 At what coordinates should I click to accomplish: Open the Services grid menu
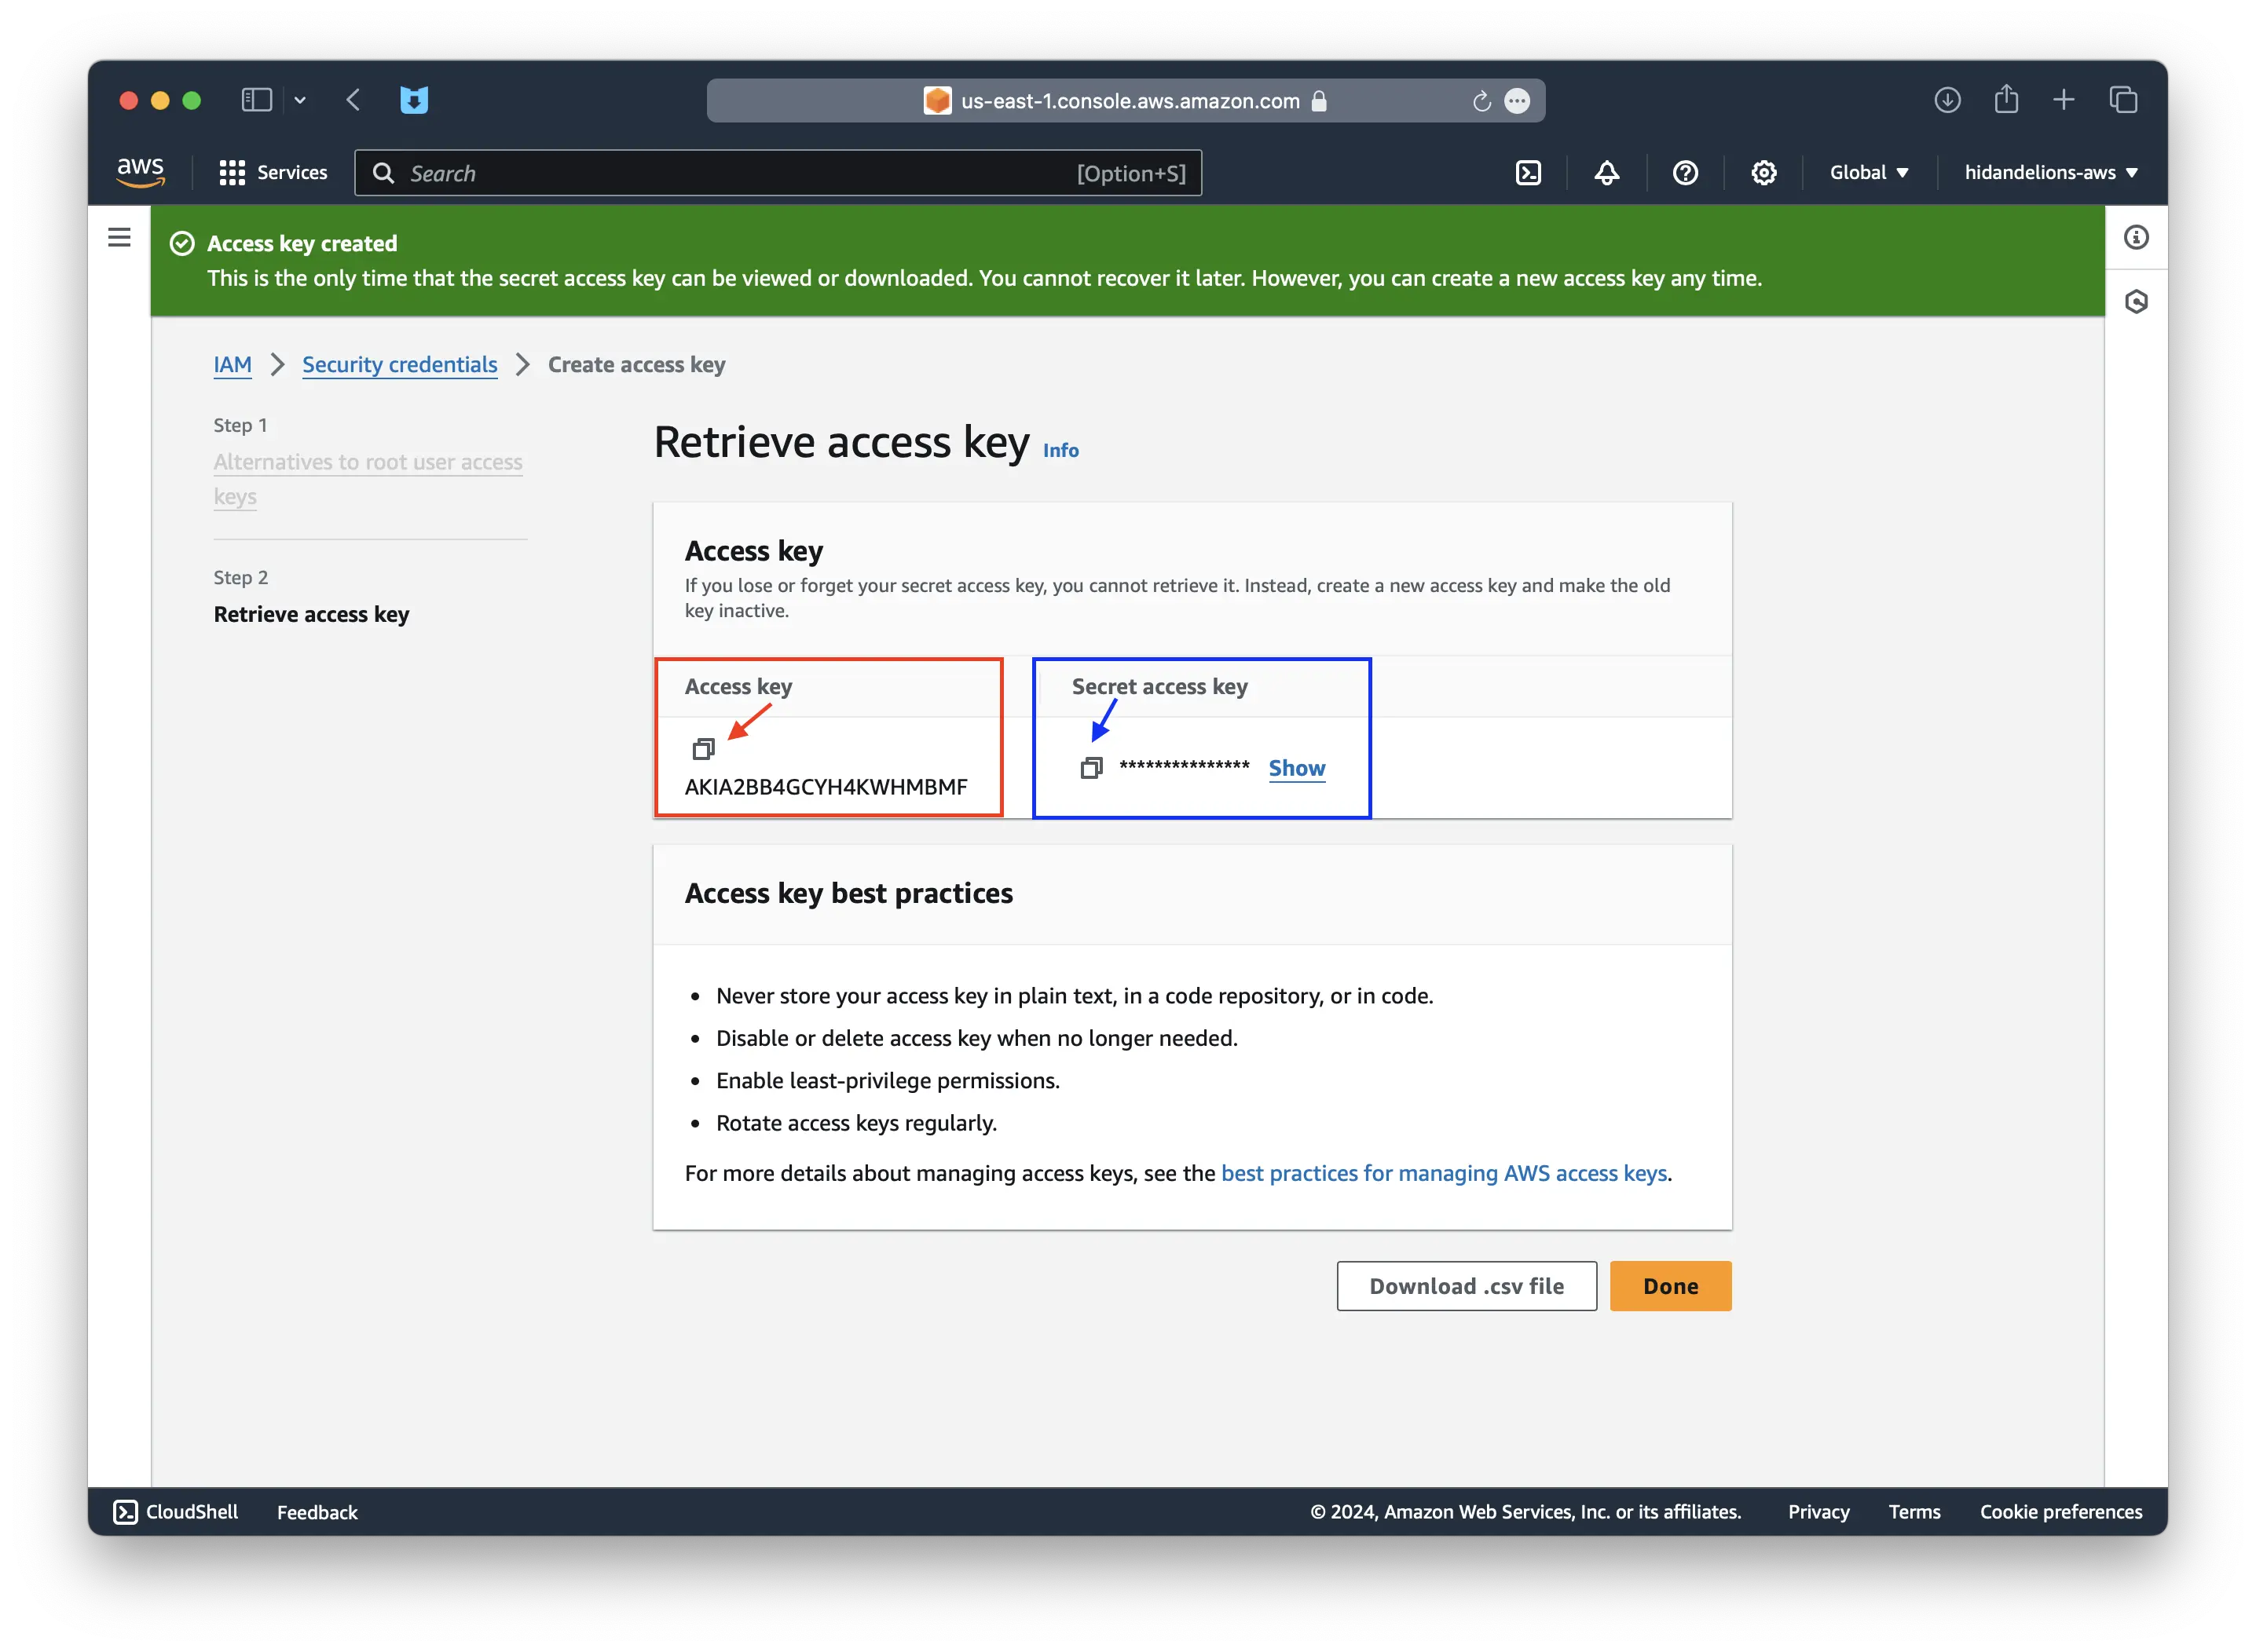point(273,172)
